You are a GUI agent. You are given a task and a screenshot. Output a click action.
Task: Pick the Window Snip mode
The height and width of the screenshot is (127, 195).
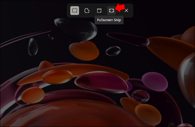pos(99,11)
